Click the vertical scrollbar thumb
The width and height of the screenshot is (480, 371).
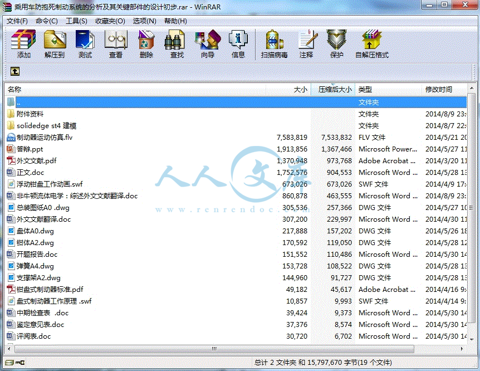[x=472, y=208]
